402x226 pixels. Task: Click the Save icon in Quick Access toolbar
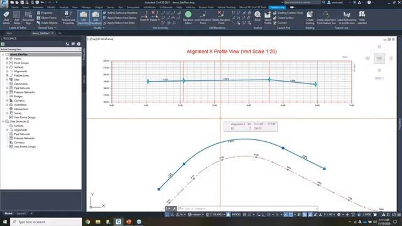click(x=22, y=3)
